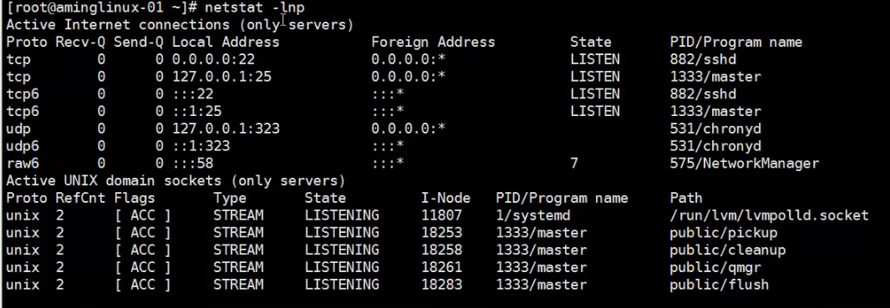890x308 pixels.
Task: Click "1/systemd" program name
Action: click(x=533, y=215)
